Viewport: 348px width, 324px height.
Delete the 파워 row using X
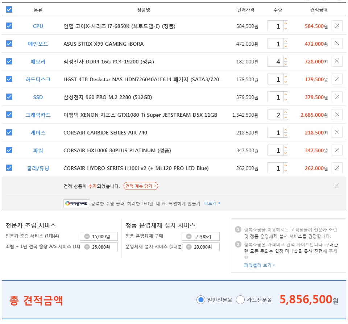[x=337, y=150]
